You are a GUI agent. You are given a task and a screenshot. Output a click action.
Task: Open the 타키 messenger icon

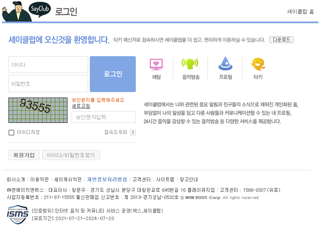(x=258, y=68)
